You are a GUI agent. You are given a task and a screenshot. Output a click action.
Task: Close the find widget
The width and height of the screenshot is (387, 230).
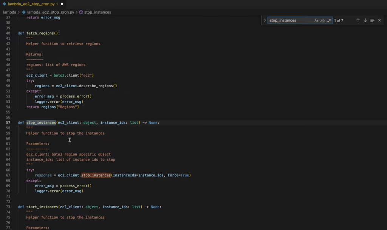point(379,20)
